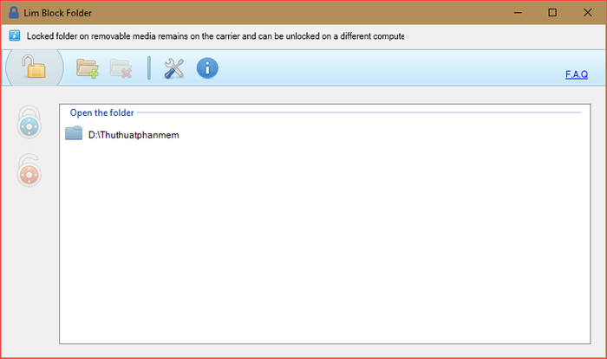607x359 pixels.
Task: Click the open padlock folder icon
Action: tap(34, 67)
